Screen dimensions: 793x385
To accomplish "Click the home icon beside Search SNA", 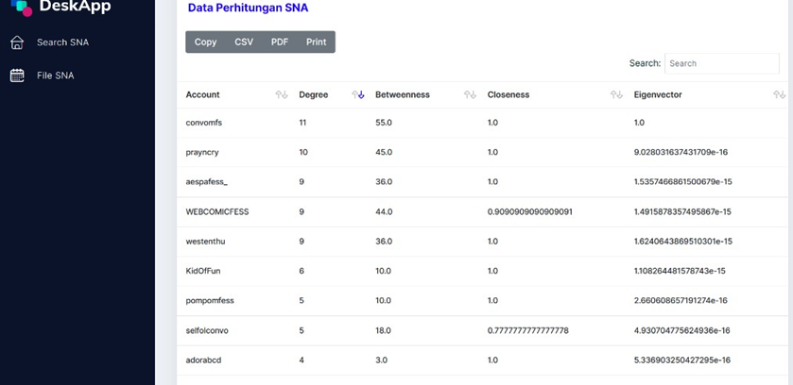I will click(x=17, y=42).
